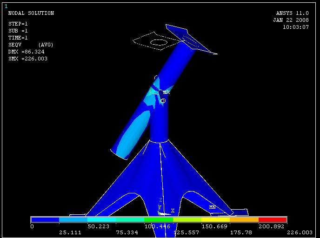Click the dashed undeformed plate outline
Viewport: 320px width, 238px height.
coord(156,41)
